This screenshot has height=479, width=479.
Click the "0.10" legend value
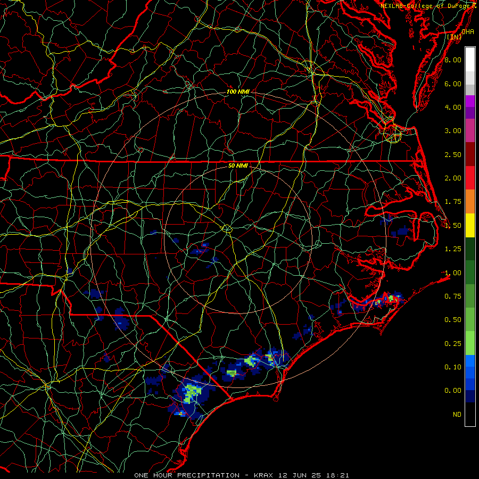coord(453,367)
